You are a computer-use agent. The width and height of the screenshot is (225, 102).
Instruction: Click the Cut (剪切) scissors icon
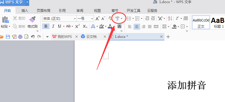point(15,18)
